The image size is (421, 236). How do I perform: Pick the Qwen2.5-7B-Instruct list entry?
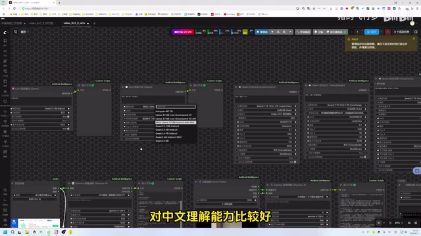[x=166, y=133]
